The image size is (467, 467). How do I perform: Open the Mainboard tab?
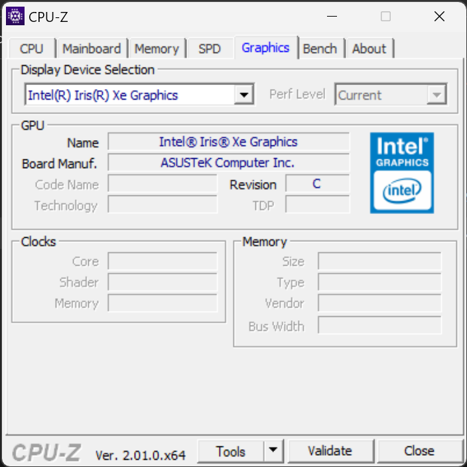tap(92, 48)
